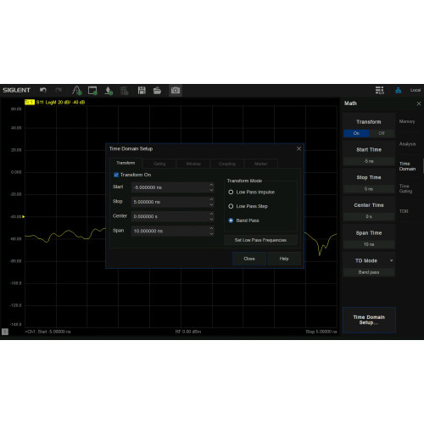Select Low Pass Step transform mode
The width and height of the screenshot is (424, 424).
231,206
